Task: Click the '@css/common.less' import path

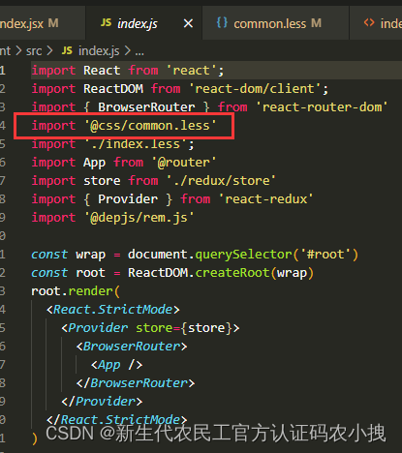Action: 150,126
